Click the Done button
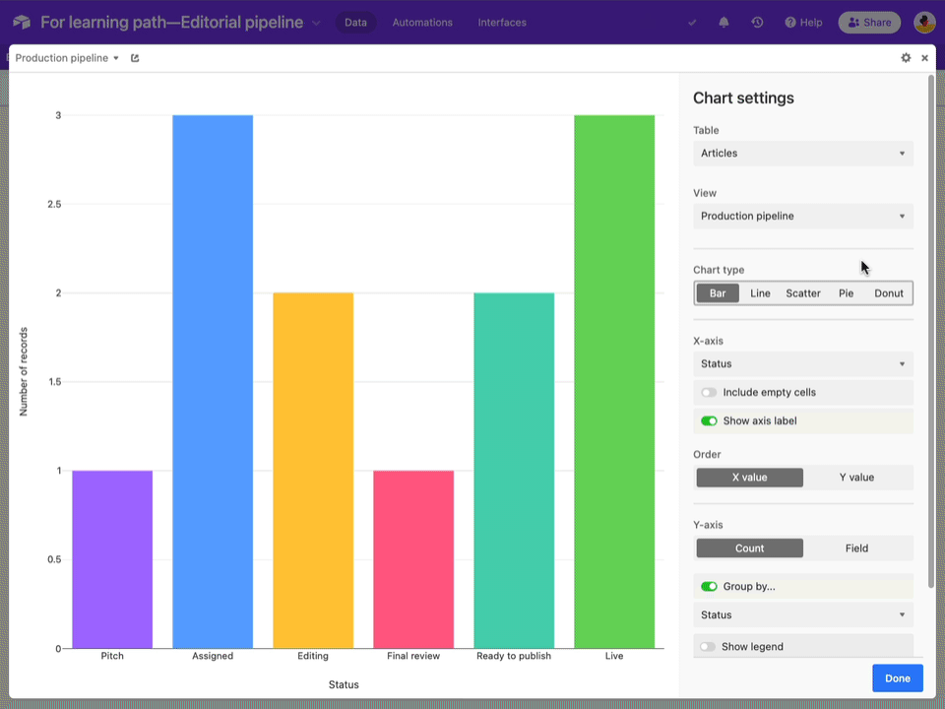The width and height of the screenshot is (945, 709). point(897,677)
